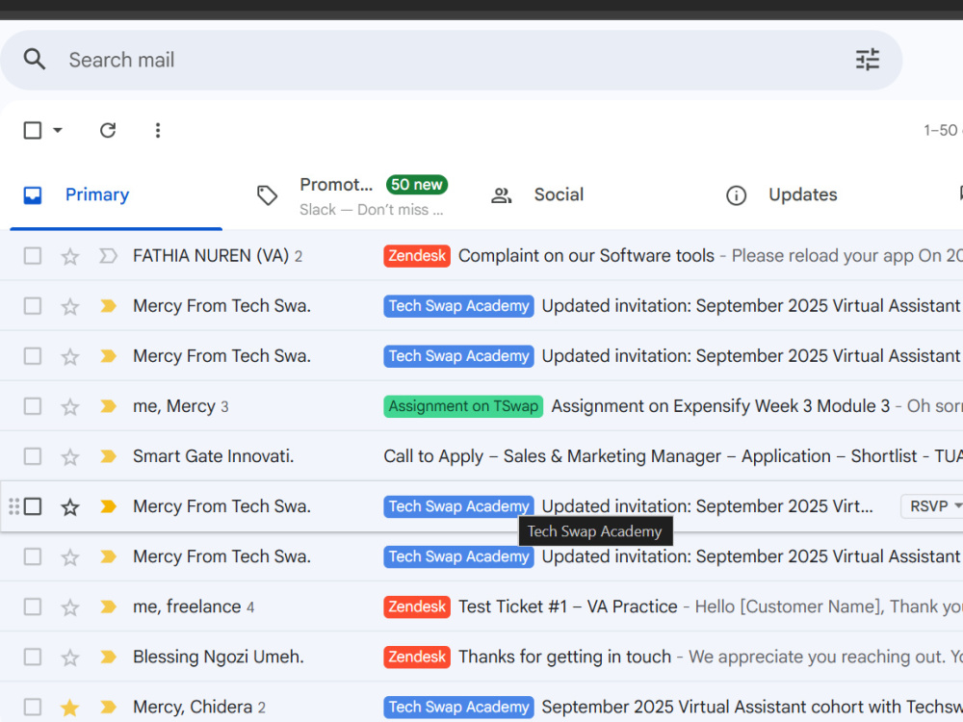Screen dimensions: 963x722
Task: Mark the FATHIA NUREN email as important
Action: tap(108, 255)
